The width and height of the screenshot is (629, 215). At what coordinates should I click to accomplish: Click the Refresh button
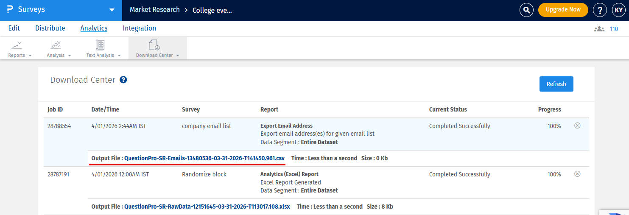[x=556, y=84]
